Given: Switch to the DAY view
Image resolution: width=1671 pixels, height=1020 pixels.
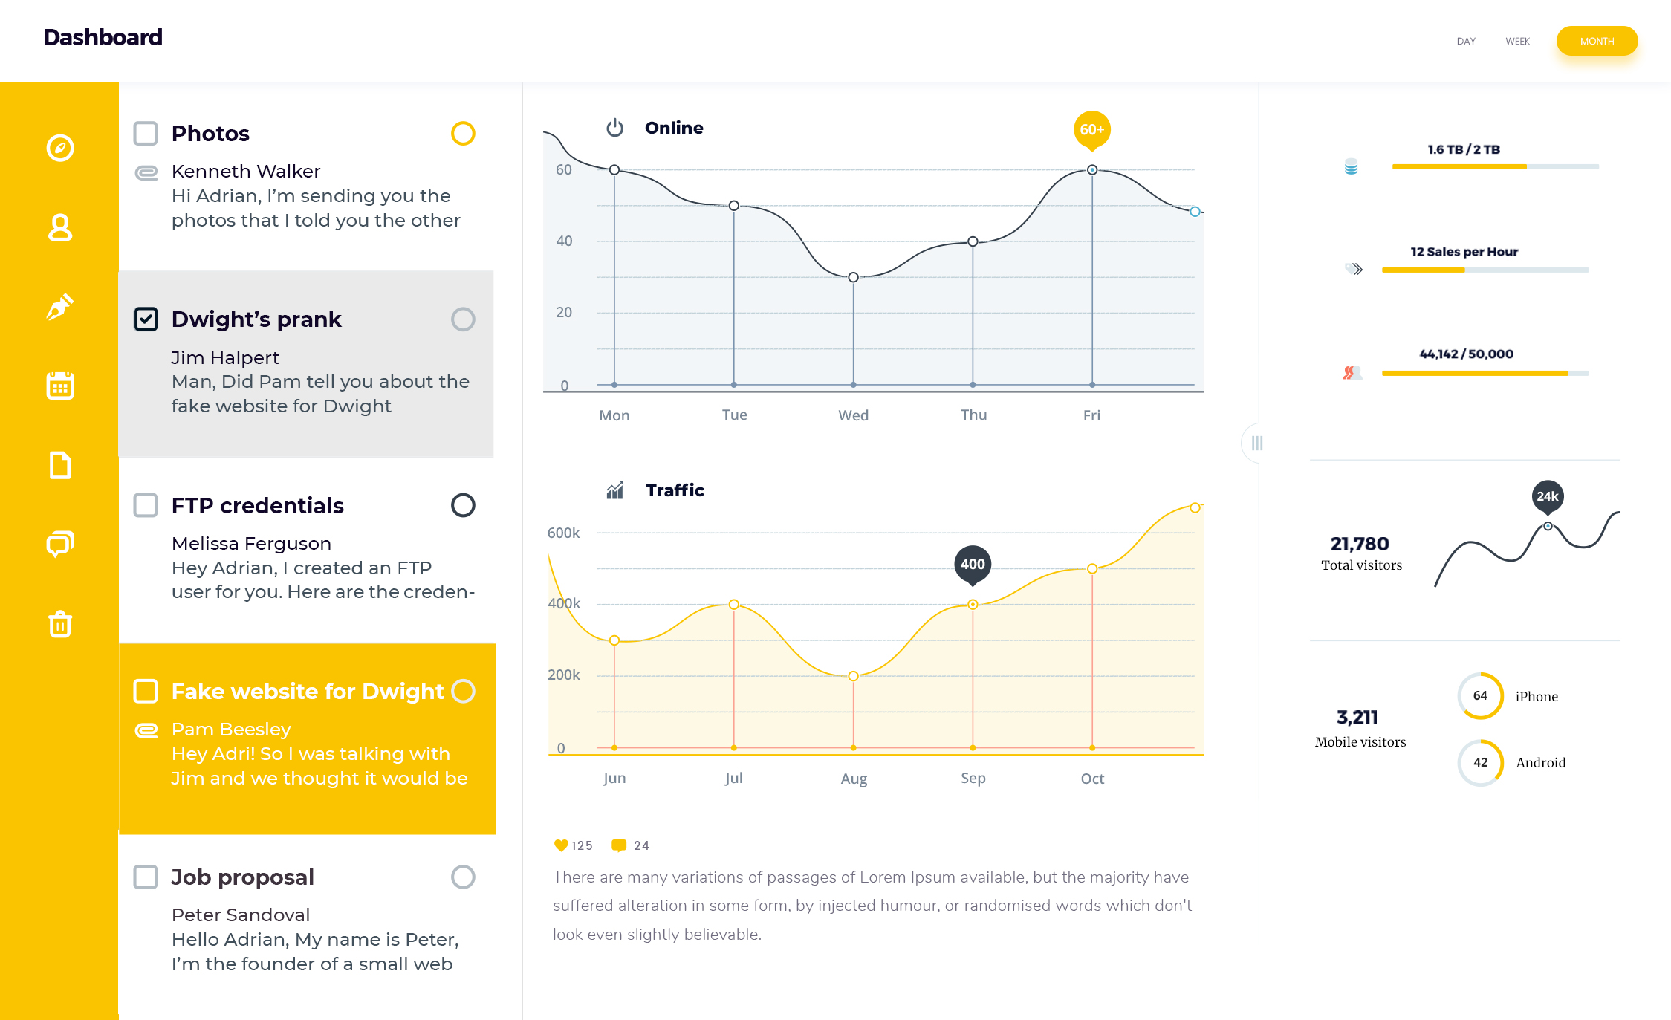Looking at the screenshot, I should pyautogui.click(x=1466, y=42).
